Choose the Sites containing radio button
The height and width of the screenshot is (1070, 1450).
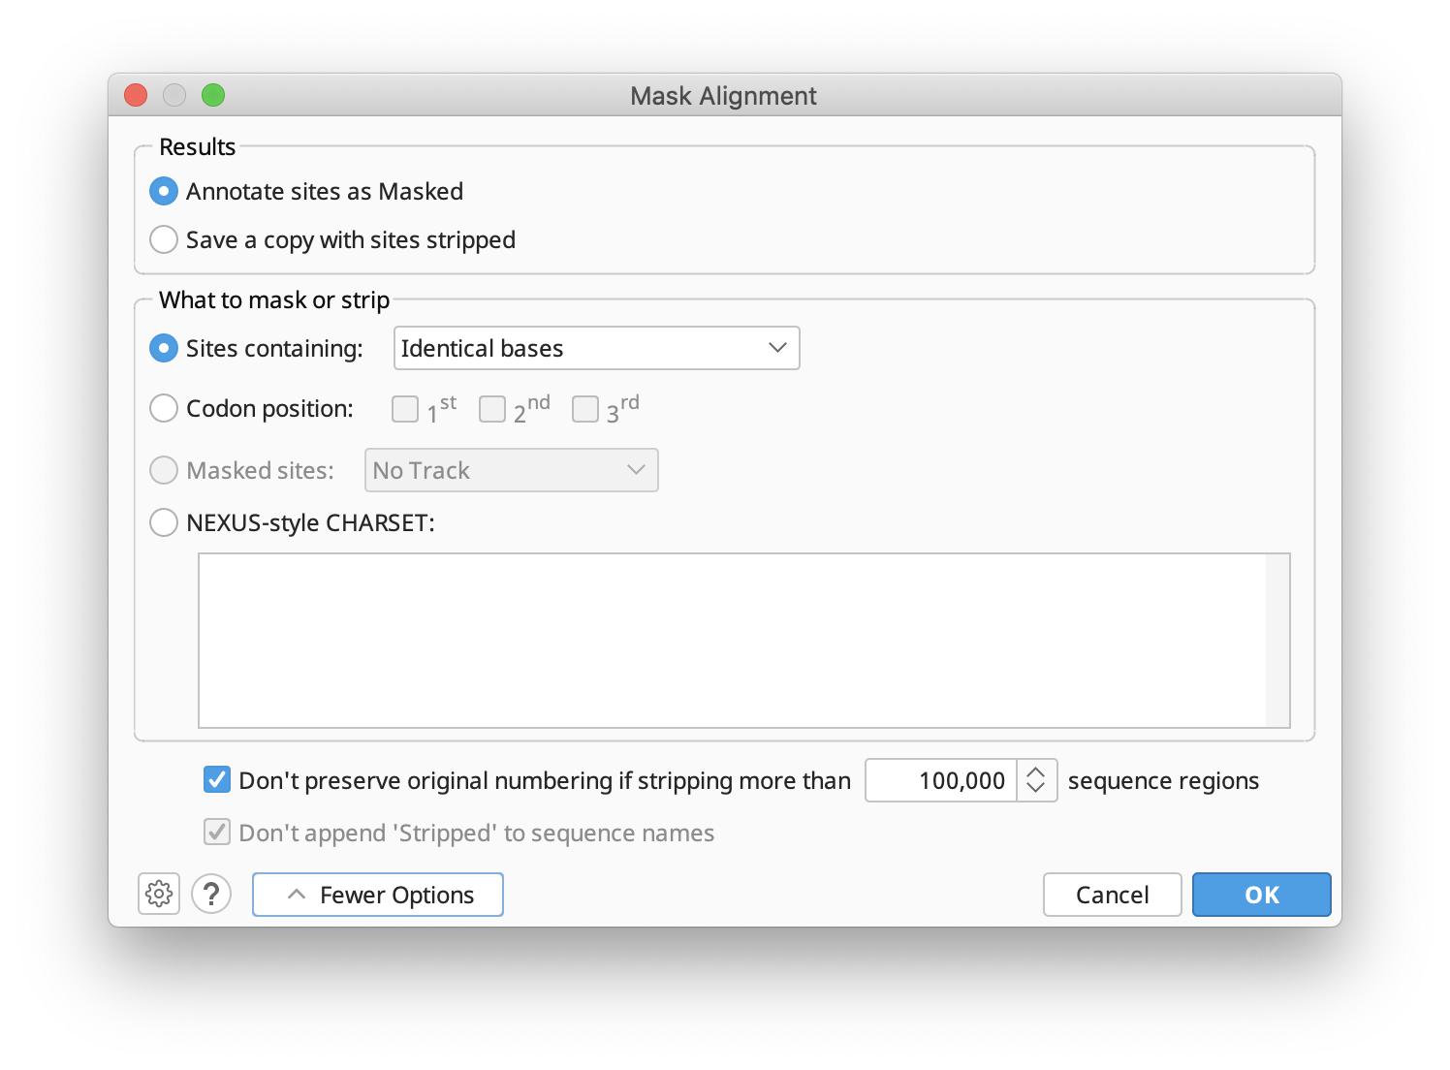point(164,348)
